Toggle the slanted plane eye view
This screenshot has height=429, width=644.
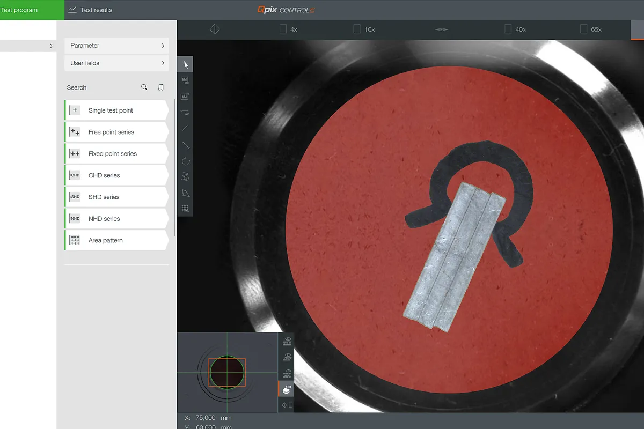287,357
